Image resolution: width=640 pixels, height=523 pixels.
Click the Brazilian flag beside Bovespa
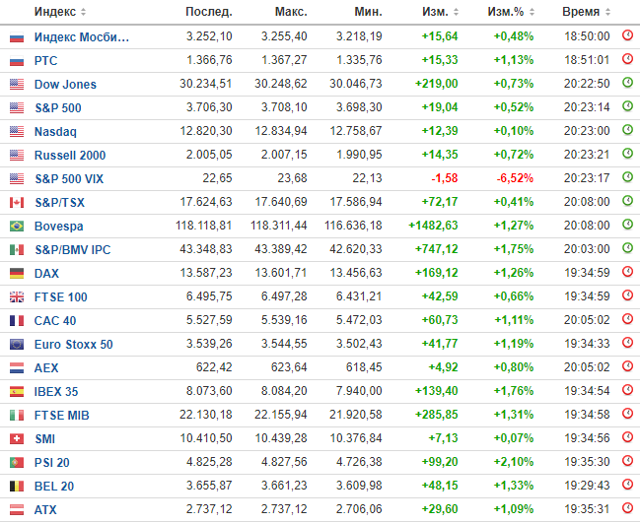point(17,227)
